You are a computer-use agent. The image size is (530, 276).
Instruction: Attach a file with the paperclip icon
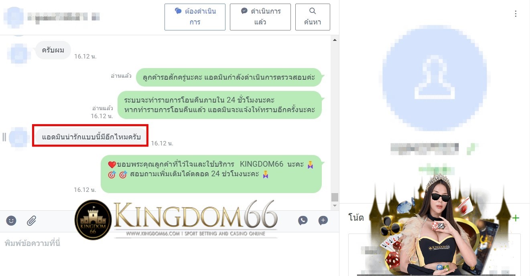click(x=32, y=220)
